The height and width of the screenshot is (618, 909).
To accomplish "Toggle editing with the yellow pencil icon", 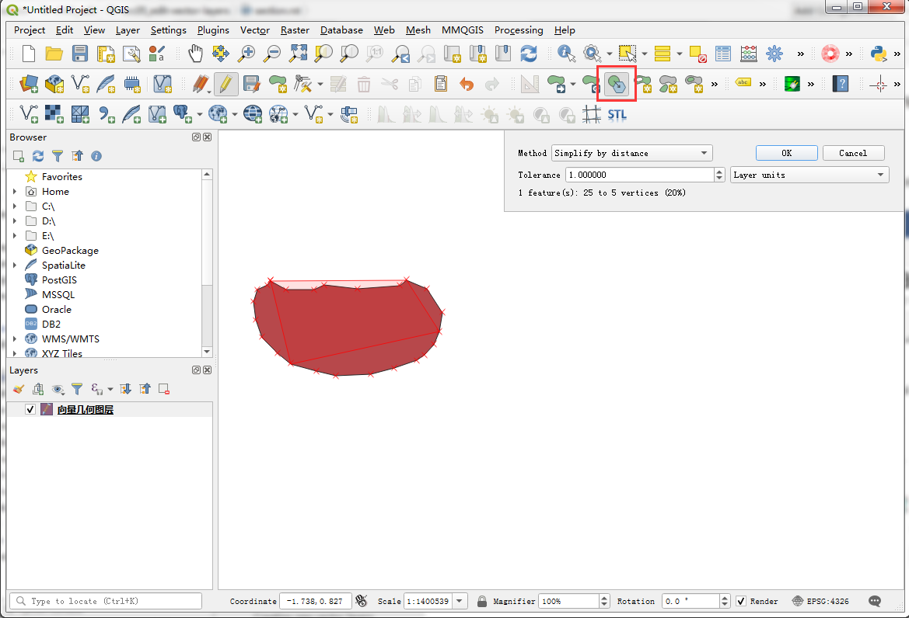I will coord(226,85).
